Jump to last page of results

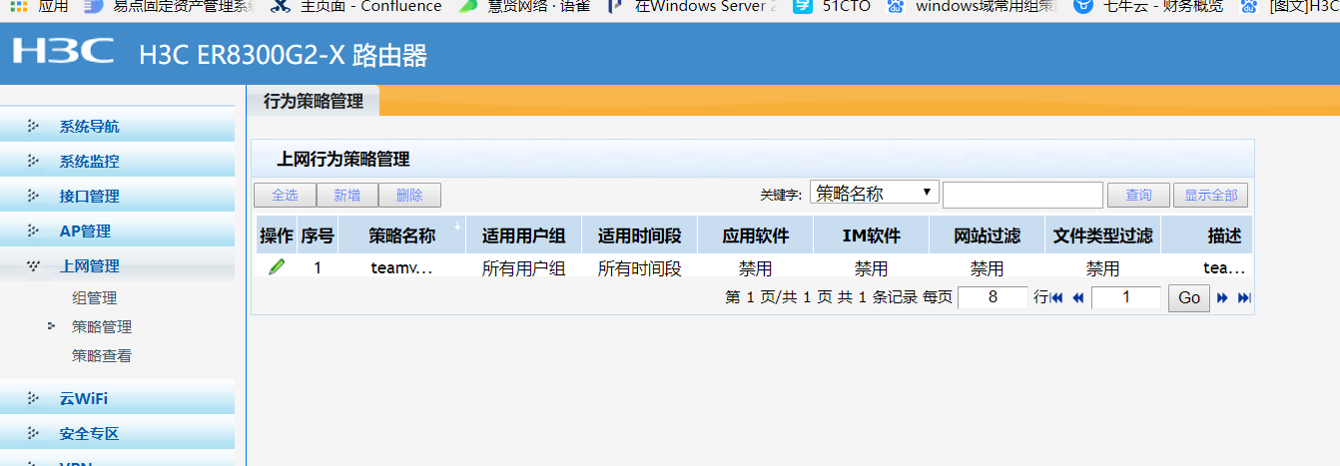tap(1244, 297)
